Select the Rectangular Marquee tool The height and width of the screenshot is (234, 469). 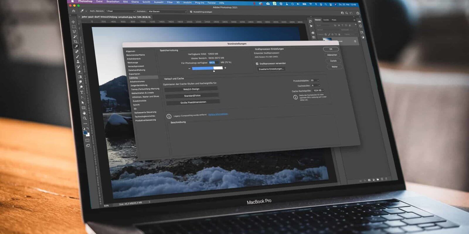click(x=74, y=27)
